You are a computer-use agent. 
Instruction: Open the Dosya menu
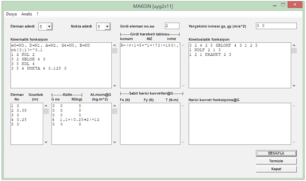[11, 14]
